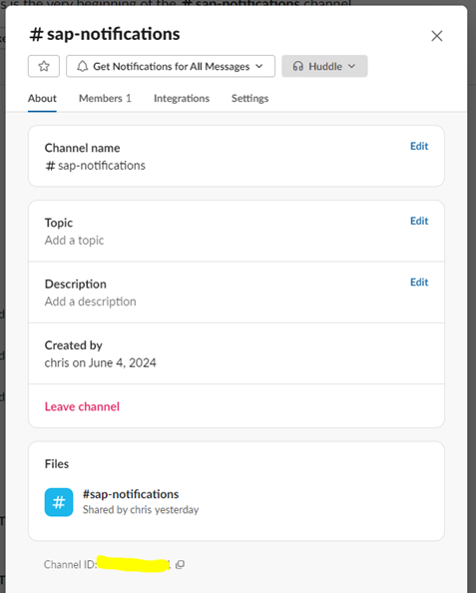Edit the channel topic

[x=419, y=221]
